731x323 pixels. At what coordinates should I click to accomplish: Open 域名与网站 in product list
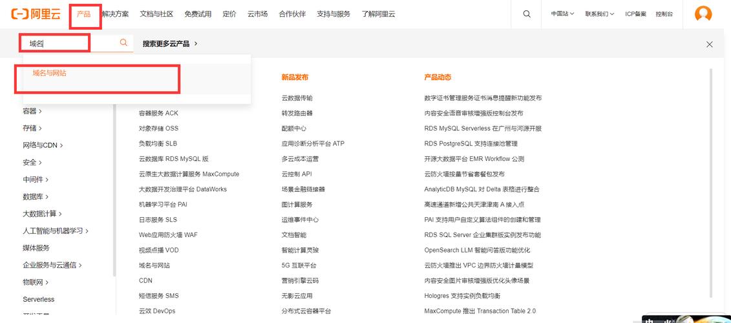coord(154,266)
